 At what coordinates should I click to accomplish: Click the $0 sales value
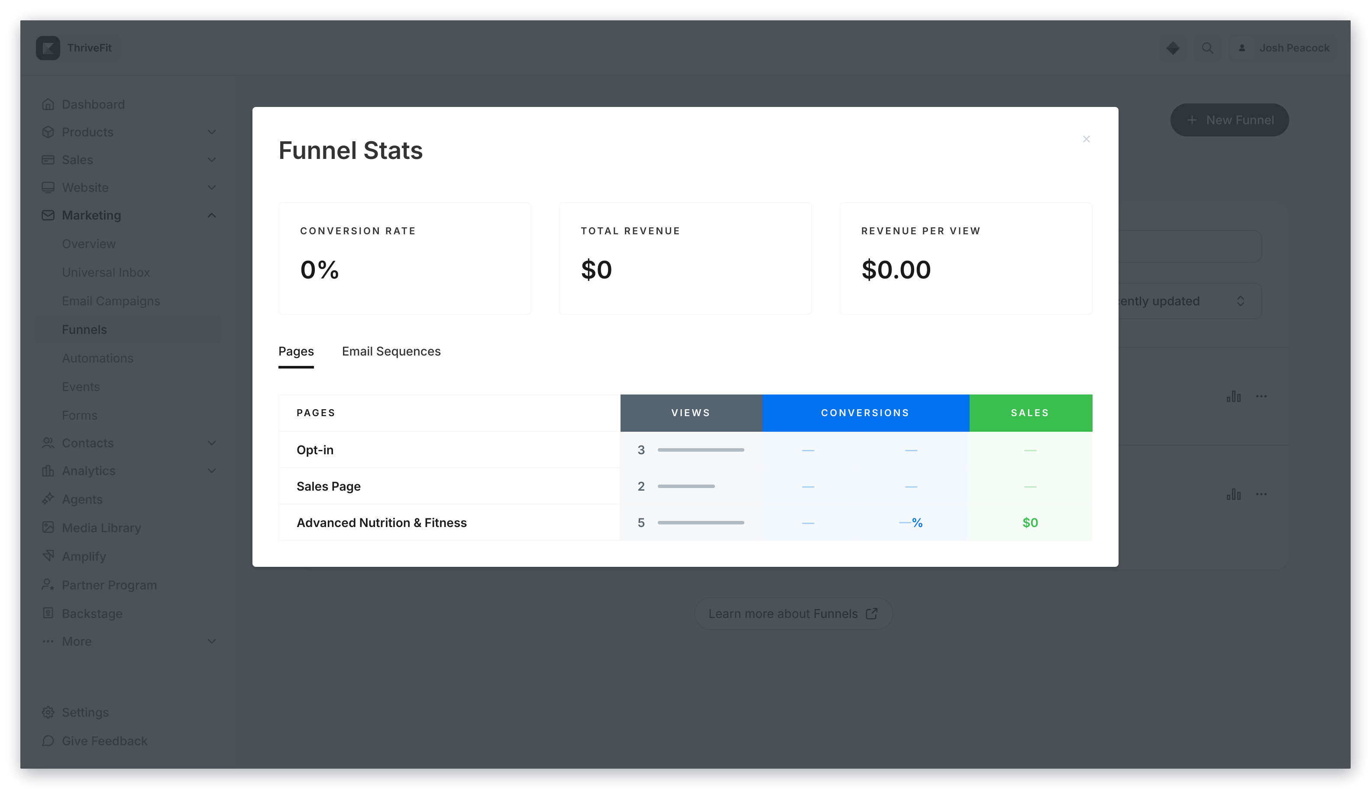1030,522
